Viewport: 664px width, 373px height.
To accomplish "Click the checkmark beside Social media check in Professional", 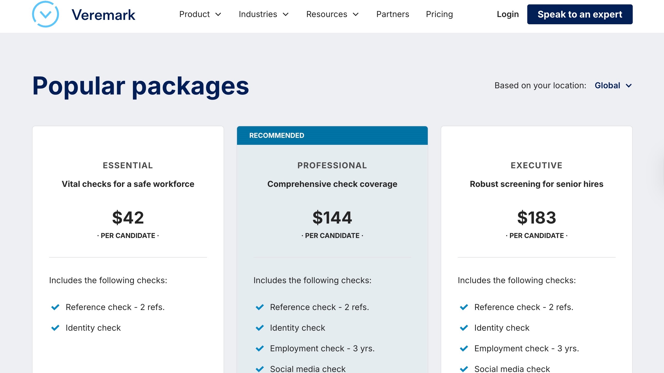I will coord(260,369).
